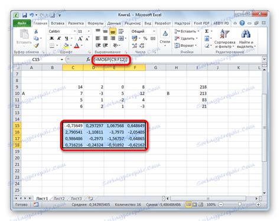Image resolution: width=280 pixels, height=221 pixels.
Task: Increase indent icon
Action: point(105,45)
